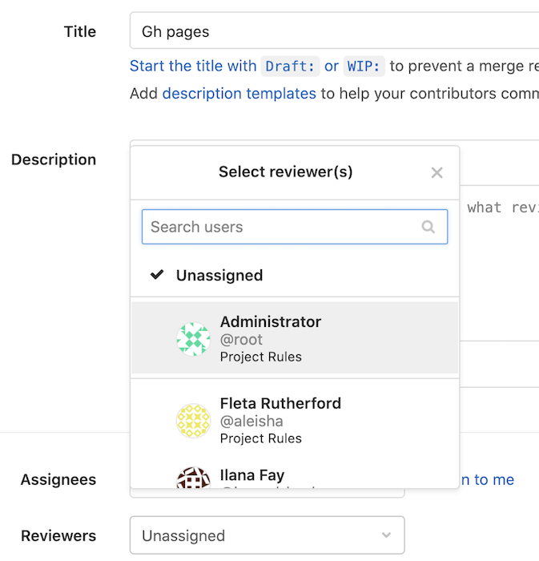
Task: Select the Unassigned reviewer option
Action: pos(219,275)
